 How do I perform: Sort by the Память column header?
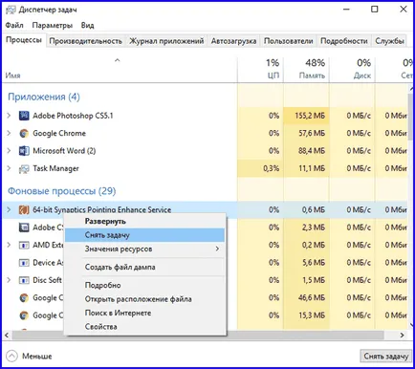point(306,69)
